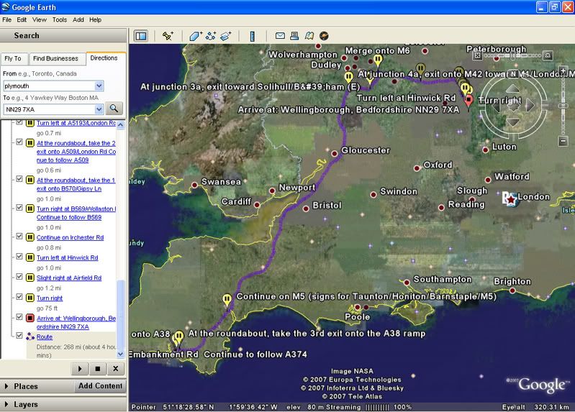Open the Help menu
The height and width of the screenshot is (412, 575).
(x=95, y=20)
